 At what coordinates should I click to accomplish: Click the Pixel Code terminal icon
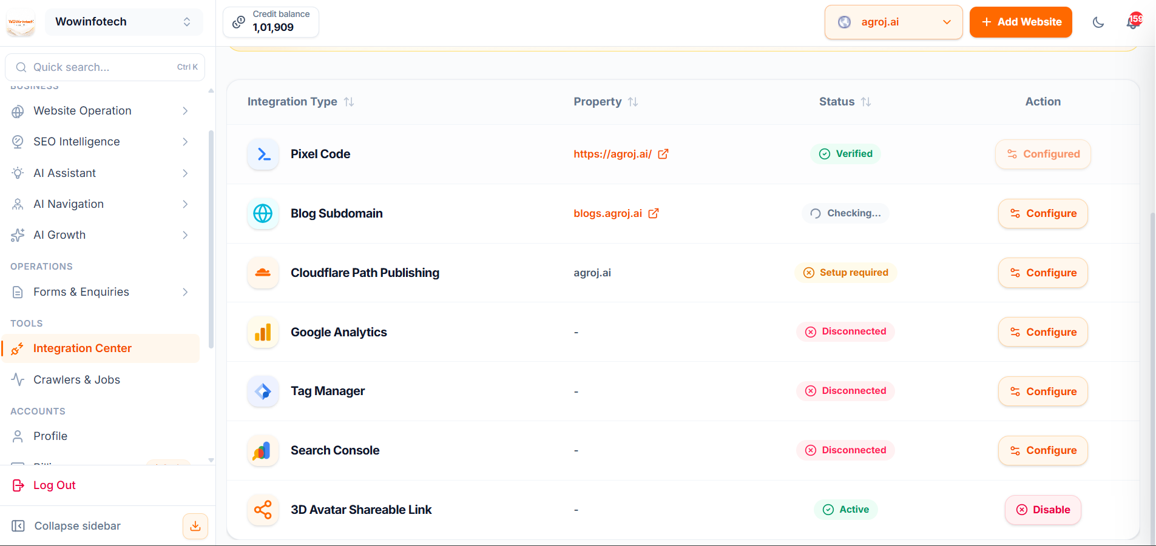263,154
